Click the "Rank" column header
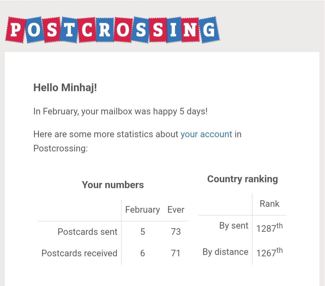 pos(269,204)
